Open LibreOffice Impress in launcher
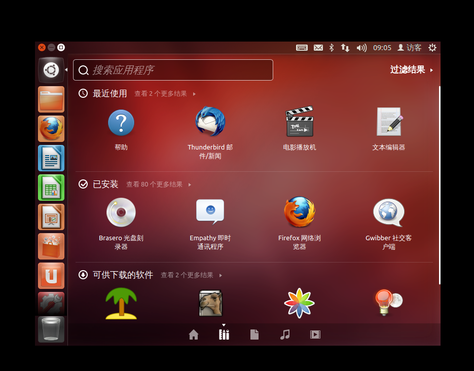 (x=51, y=217)
